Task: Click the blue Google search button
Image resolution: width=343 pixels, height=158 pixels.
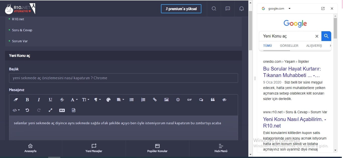Action: 326,36
